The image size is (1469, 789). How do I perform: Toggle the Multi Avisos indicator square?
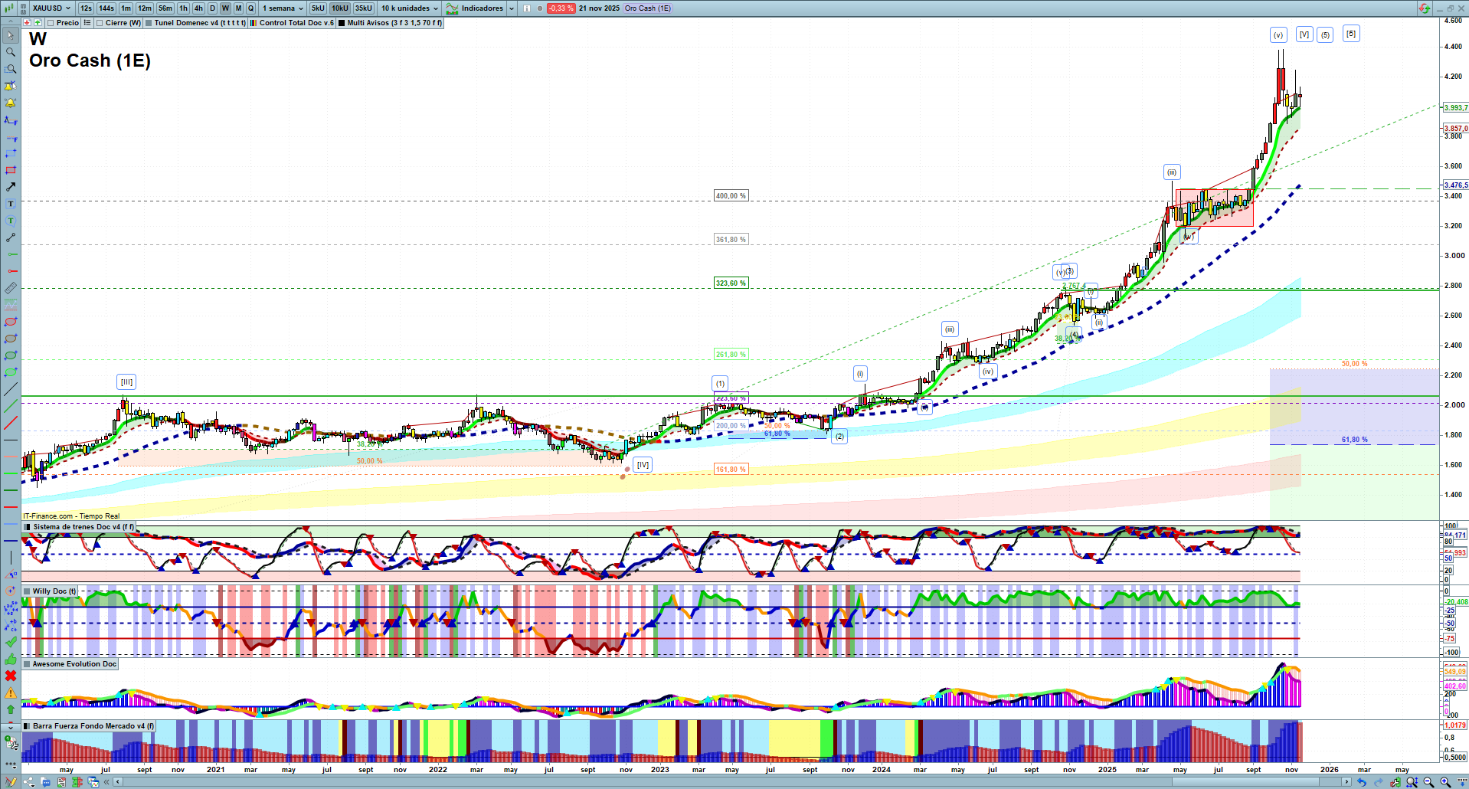(x=342, y=23)
